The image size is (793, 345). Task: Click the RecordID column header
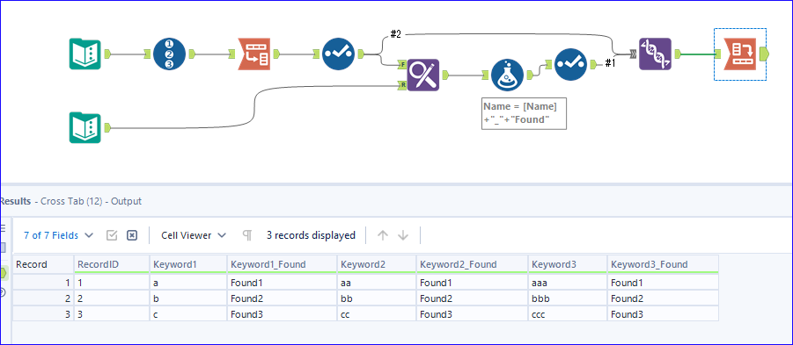(112, 264)
